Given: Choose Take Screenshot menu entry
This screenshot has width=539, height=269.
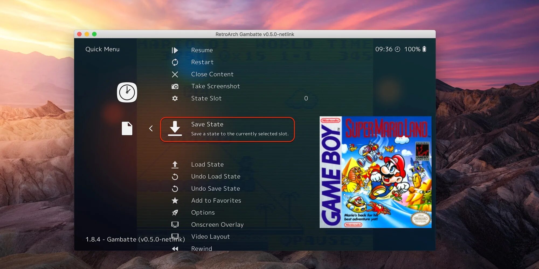Looking at the screenshot, I should pyautogui.click(x=216, y=86).
